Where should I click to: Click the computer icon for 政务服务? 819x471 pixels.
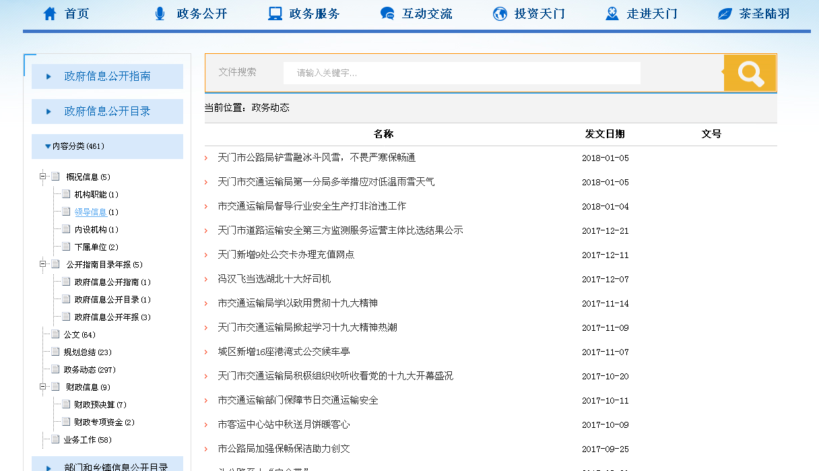point(275,13)
